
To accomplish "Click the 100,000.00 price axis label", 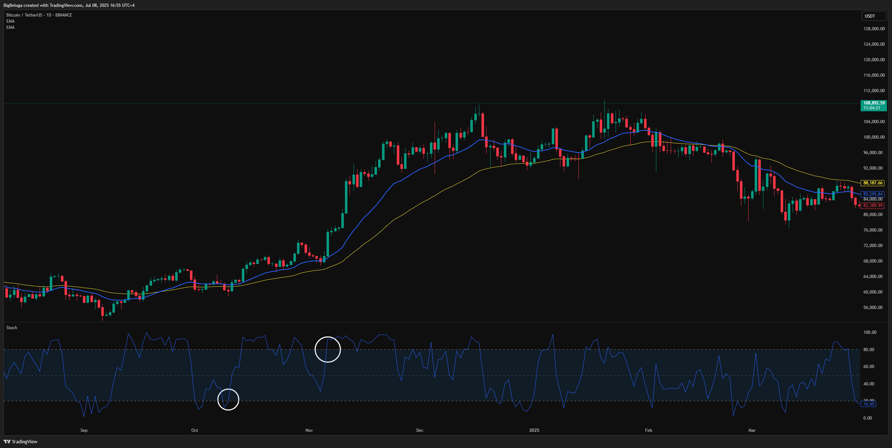I will click(x=874, y=137).
